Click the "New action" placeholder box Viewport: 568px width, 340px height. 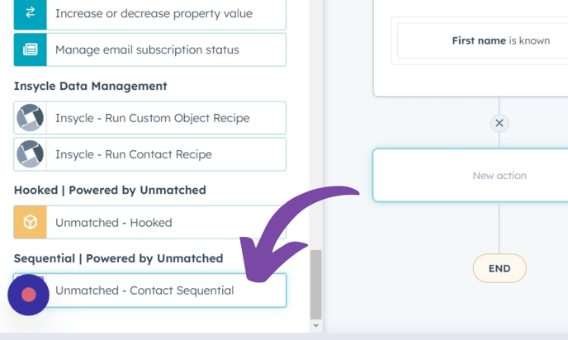(499, 175)
